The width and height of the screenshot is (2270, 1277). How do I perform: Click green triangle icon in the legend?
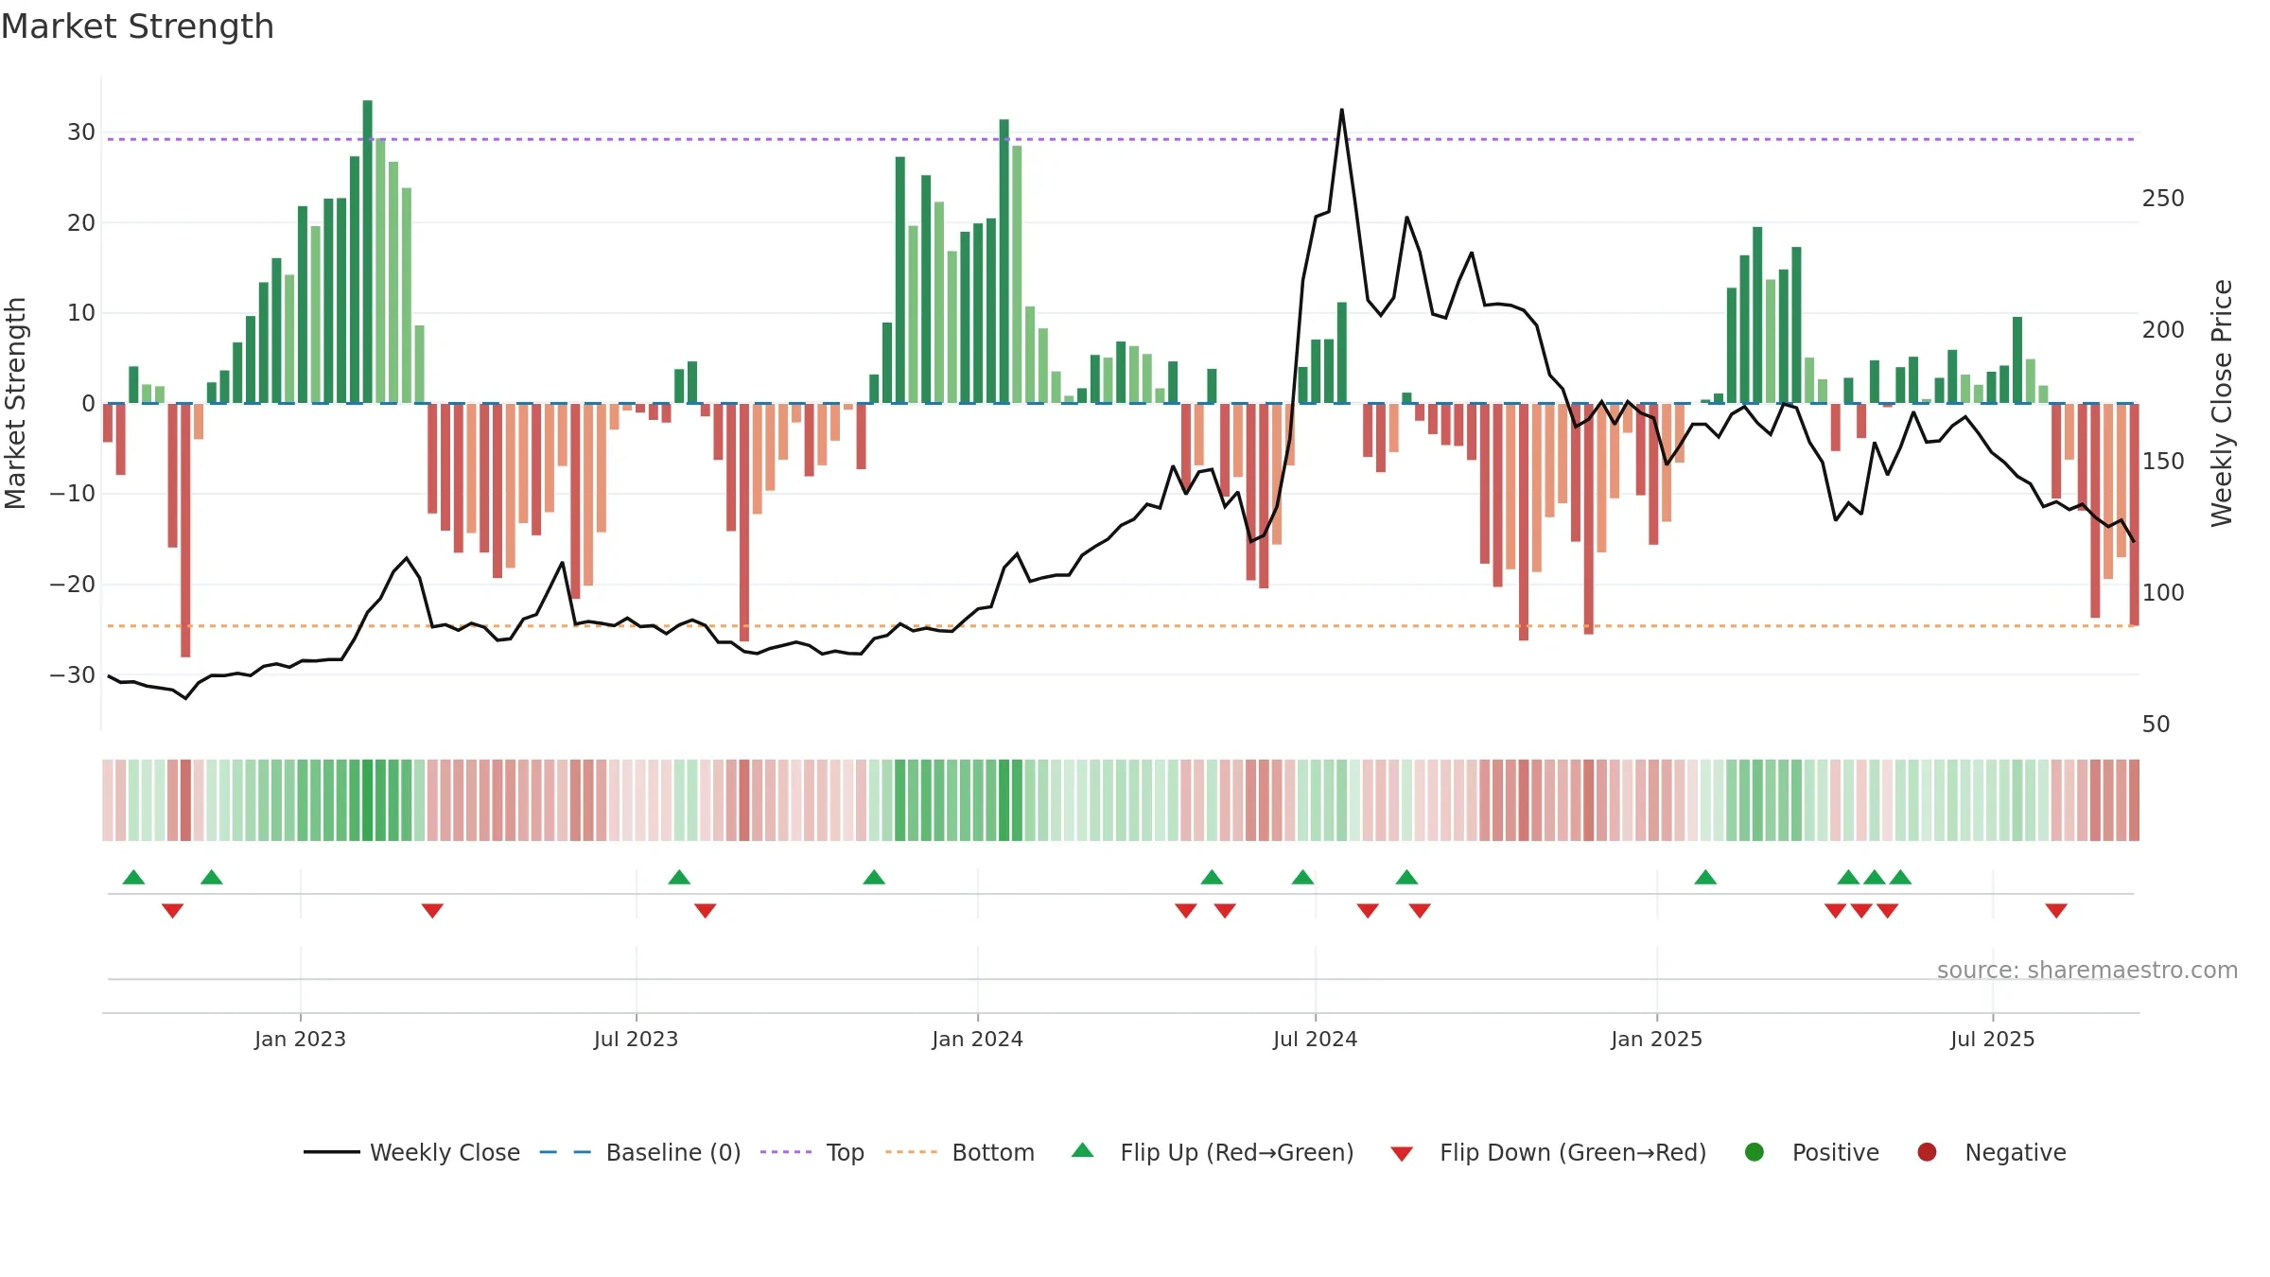tap(1083, 1150)
